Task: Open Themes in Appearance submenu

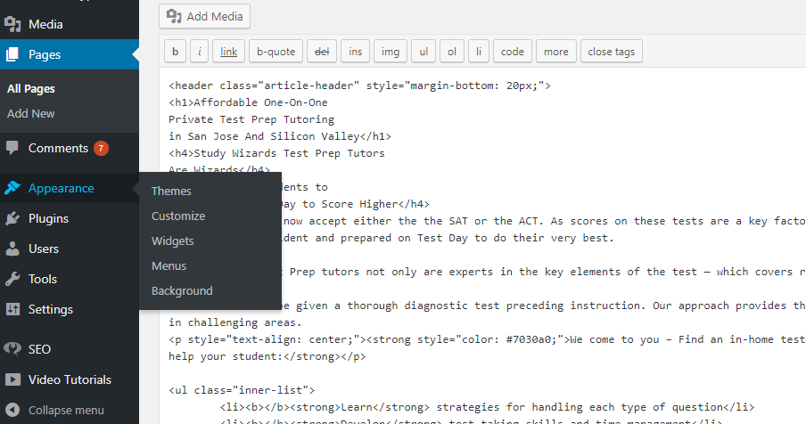Action: click(x=171, y=191)
